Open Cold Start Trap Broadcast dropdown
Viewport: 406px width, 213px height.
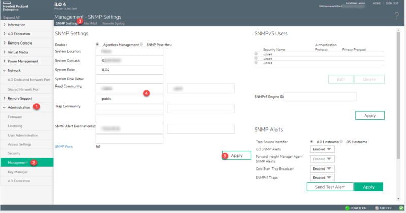click(x=322, y=169)
